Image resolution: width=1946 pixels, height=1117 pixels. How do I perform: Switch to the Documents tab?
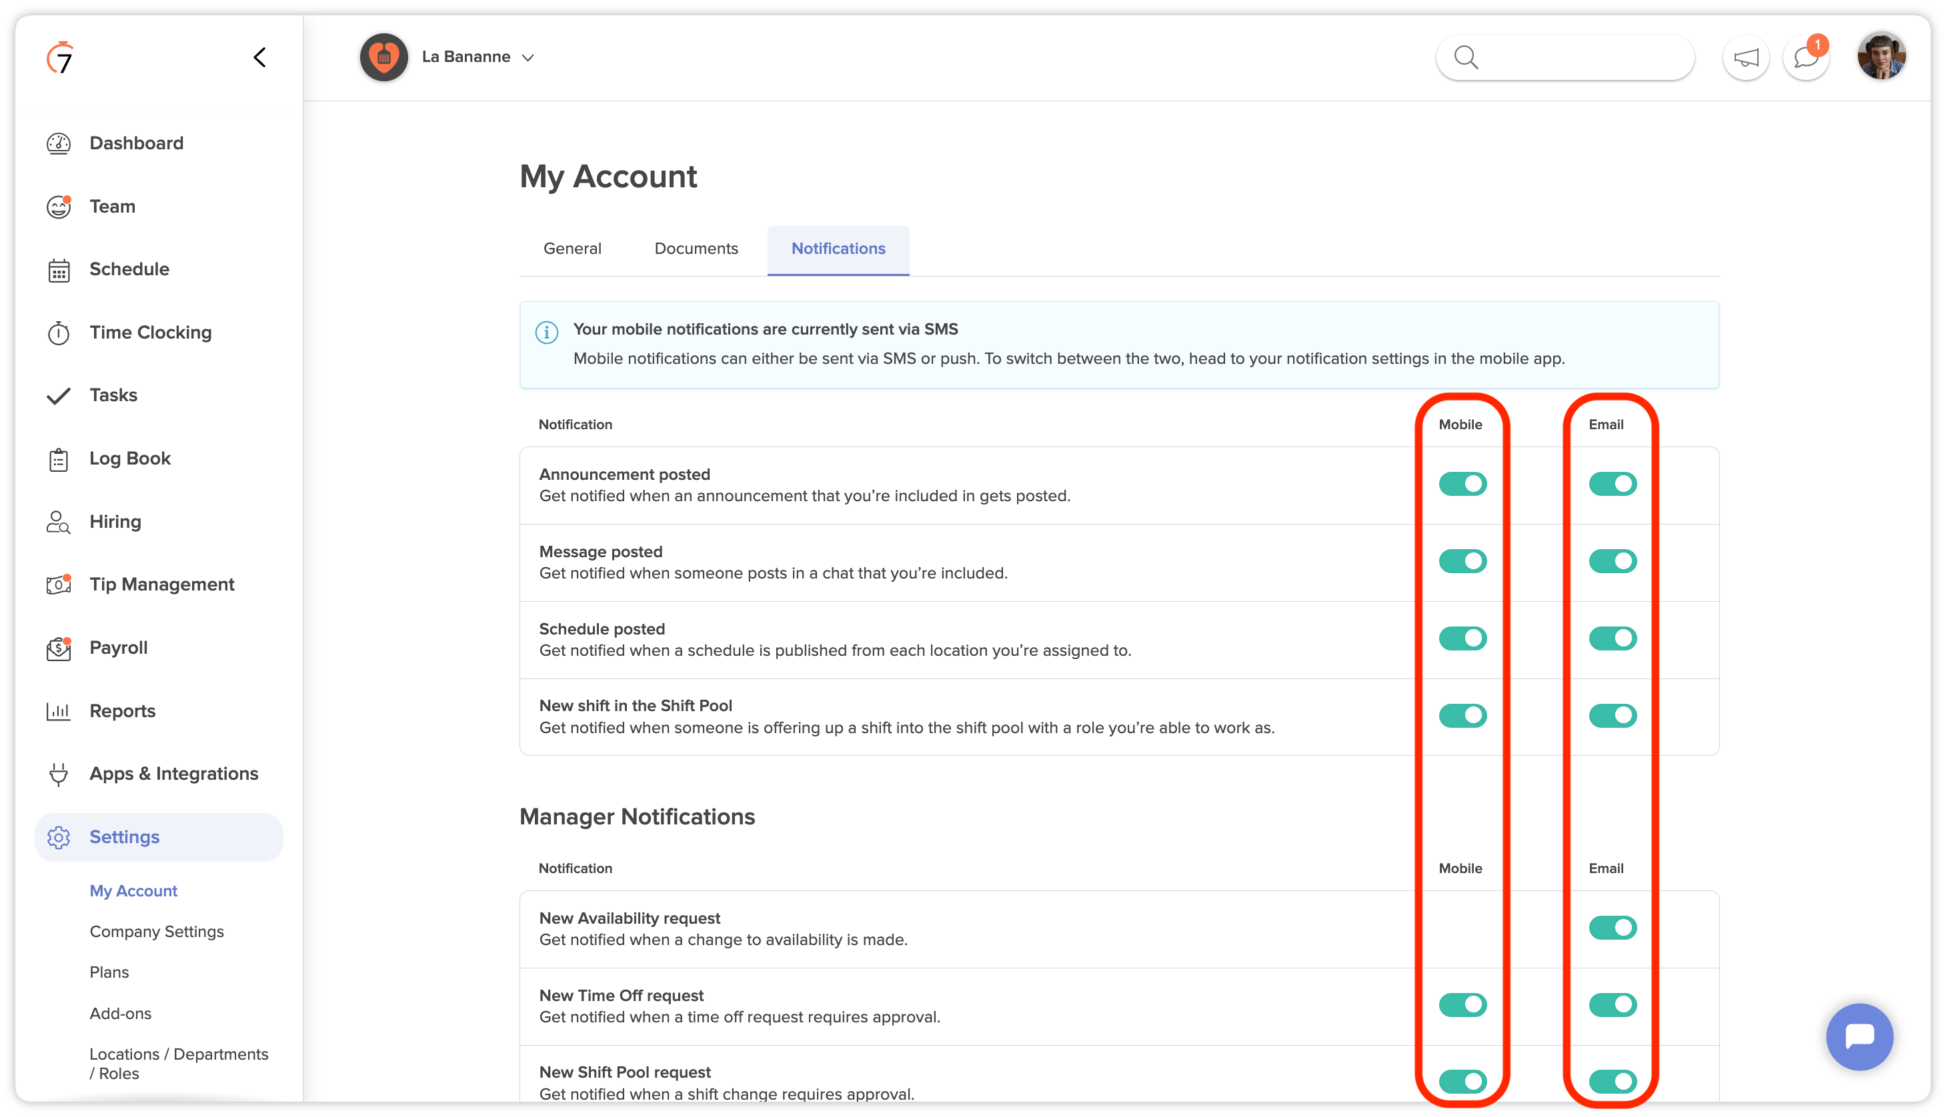[x=696, y=249]
